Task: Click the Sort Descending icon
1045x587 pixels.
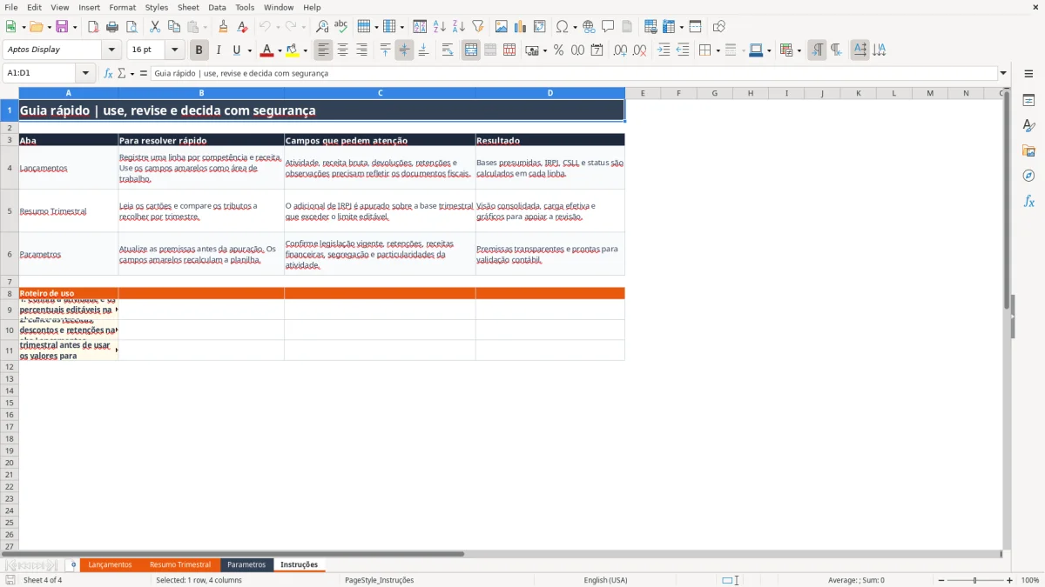Action: 459,27
